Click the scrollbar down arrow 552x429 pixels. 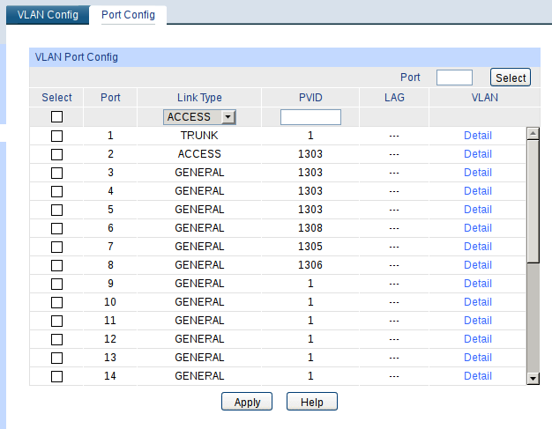(533, 378)
